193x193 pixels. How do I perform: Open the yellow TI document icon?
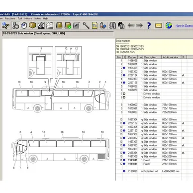click(95, 25)
